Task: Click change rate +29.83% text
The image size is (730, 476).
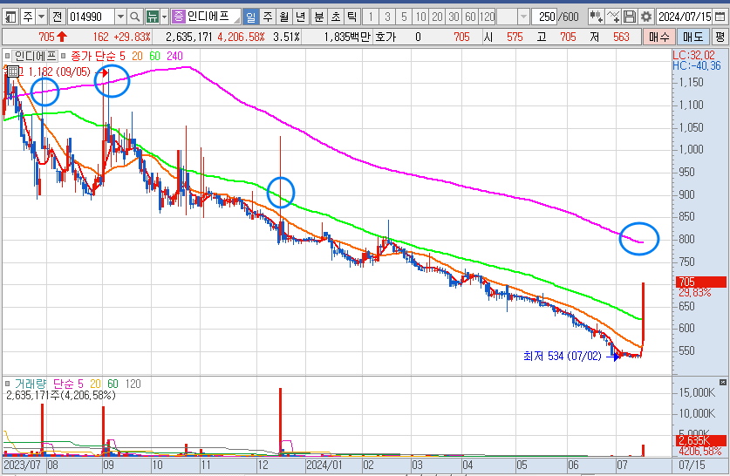Action: (x=132, y=37)
